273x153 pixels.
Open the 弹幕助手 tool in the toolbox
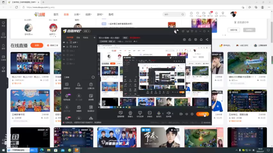coord(67,86)
